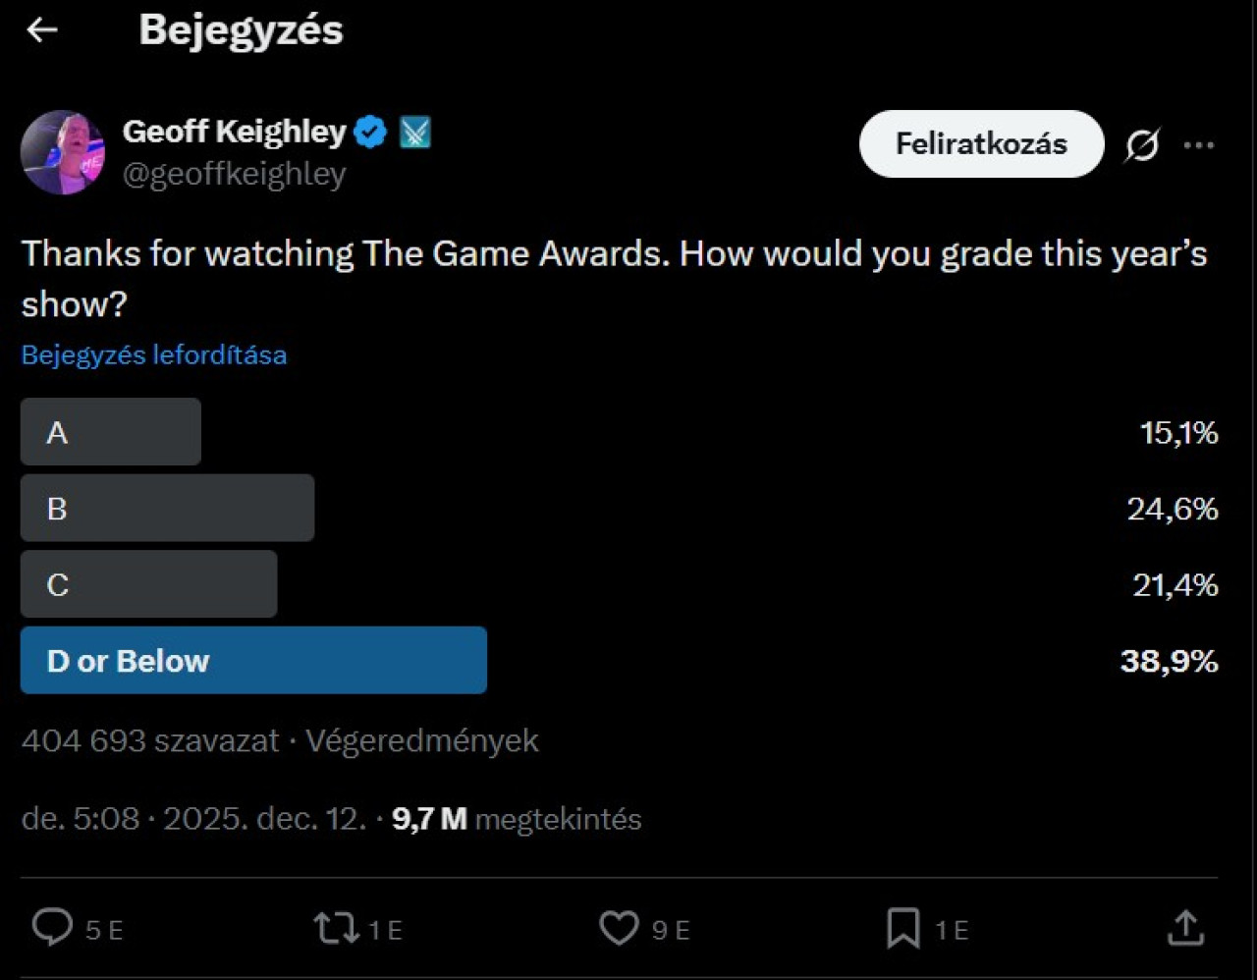Click Bejegyzés lefordítása translate link
The height and width of the screenshot is (980, 1257).
click(x=154, y=354)
